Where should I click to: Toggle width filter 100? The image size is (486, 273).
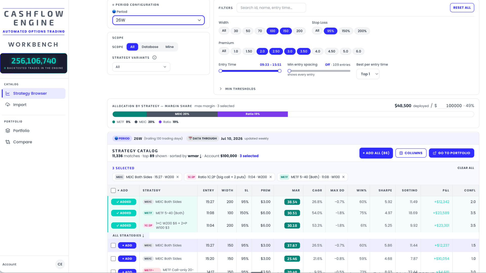point(272,31)
